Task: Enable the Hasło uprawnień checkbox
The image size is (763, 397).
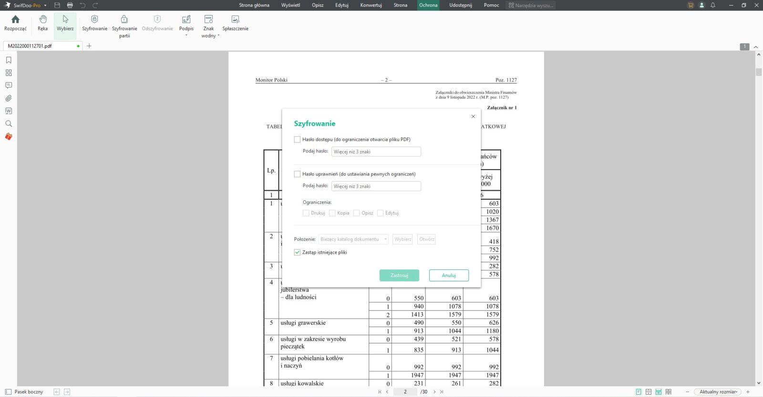Action: (297, 174)
